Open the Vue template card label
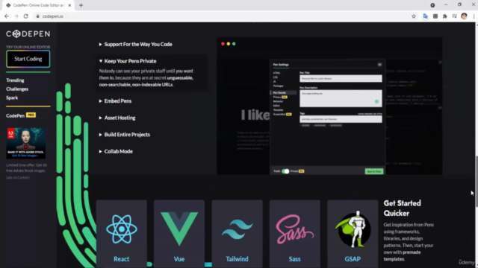The height and width of the screenshot is (268, 478). 179,259
